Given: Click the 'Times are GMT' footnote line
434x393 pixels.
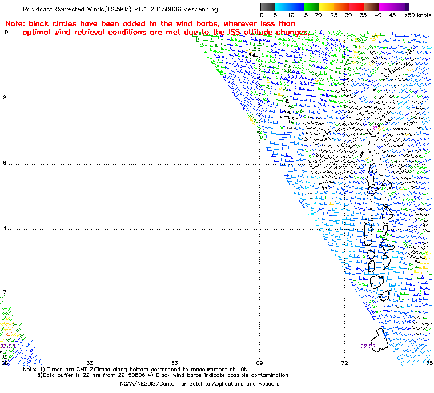Looking at the screenshot, I should click(135, 370).
